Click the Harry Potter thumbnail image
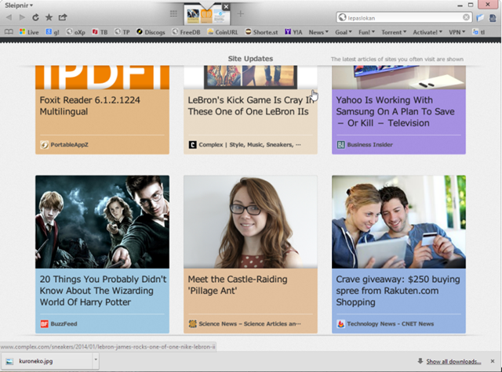502x372 pixels. click(103, 222)
